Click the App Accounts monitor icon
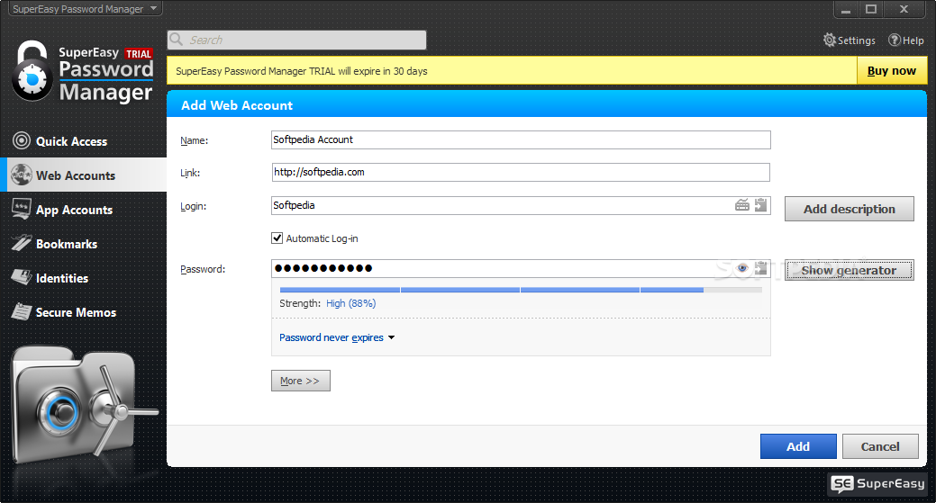The width and height of the screenshot is (936, 503). (22, 209)
